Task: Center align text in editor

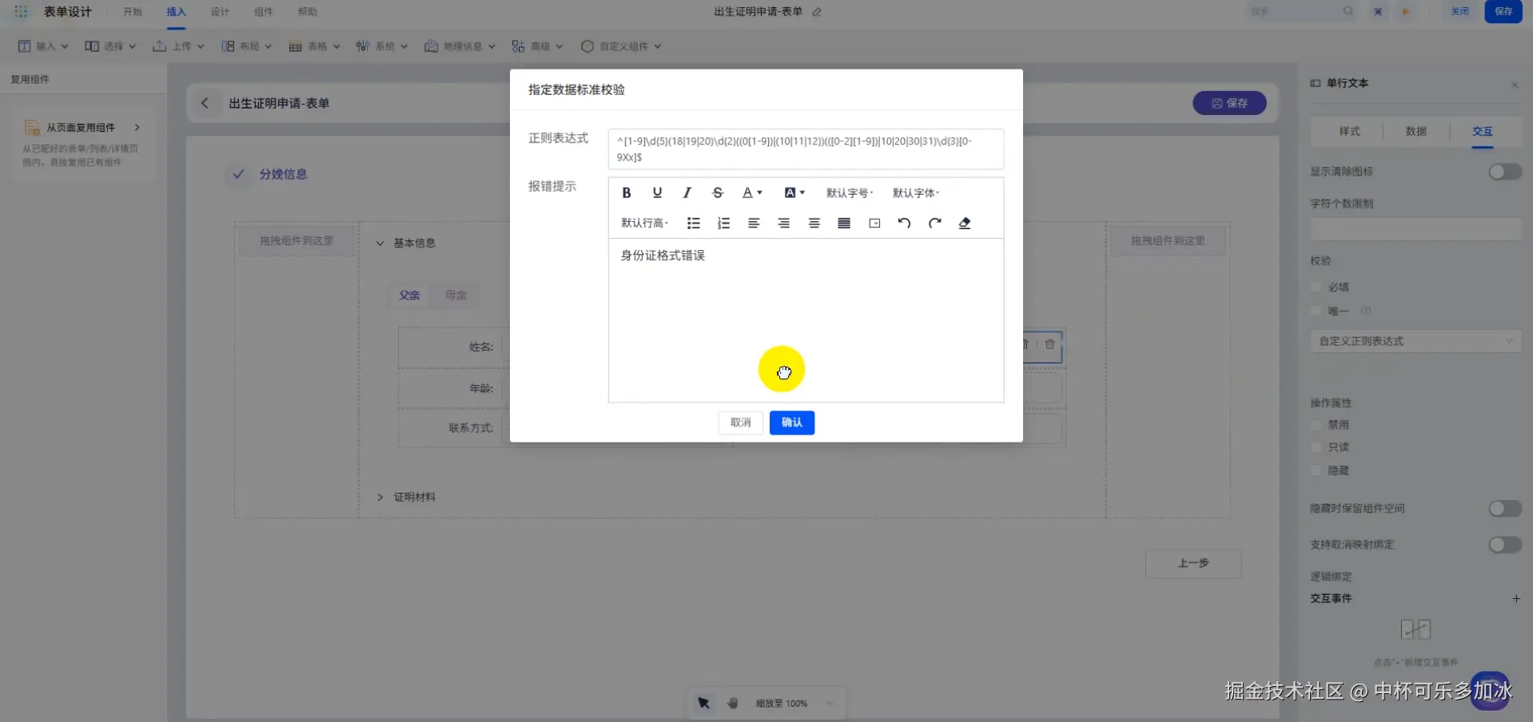Action: 814,223
